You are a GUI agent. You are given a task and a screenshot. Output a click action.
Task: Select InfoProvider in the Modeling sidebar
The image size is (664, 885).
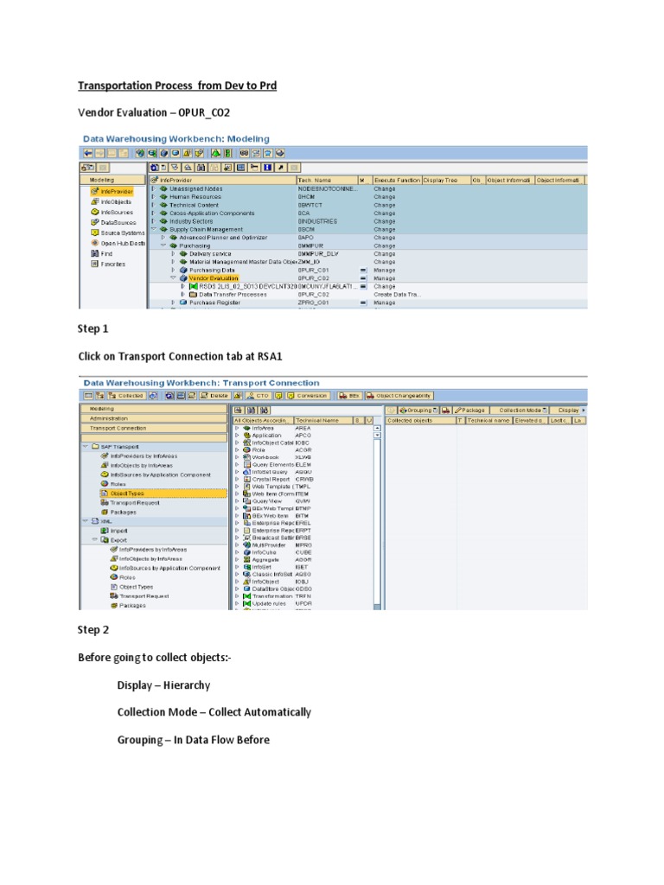[x=112, y=191]
